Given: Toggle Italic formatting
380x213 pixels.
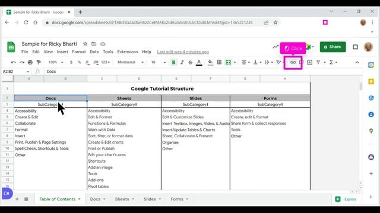Looking at the screenshot, I should click(x=182, y=62).
